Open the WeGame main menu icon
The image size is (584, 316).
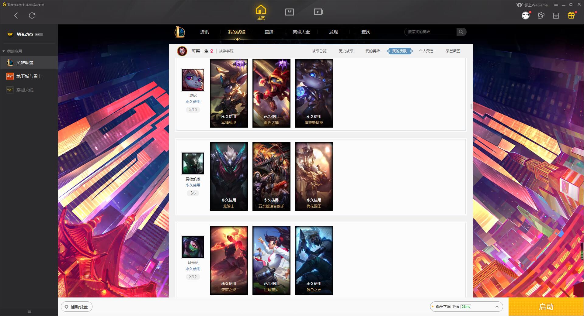tap(556, 5)
